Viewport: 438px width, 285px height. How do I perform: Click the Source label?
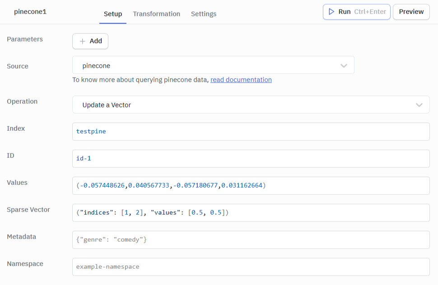pos(18,66)
